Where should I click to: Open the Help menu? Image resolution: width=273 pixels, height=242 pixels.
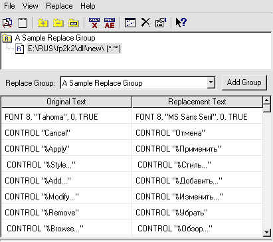tap(88, 6)
